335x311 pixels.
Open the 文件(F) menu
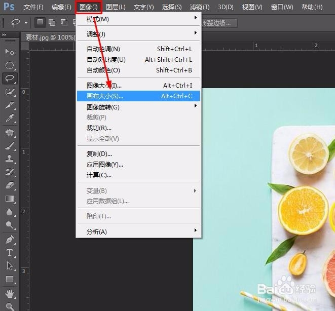pos(33,7)
